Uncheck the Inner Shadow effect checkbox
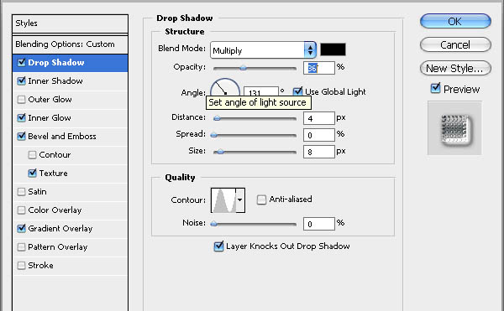Viewport: 504px width, 311px height. (x=22, y=80)
